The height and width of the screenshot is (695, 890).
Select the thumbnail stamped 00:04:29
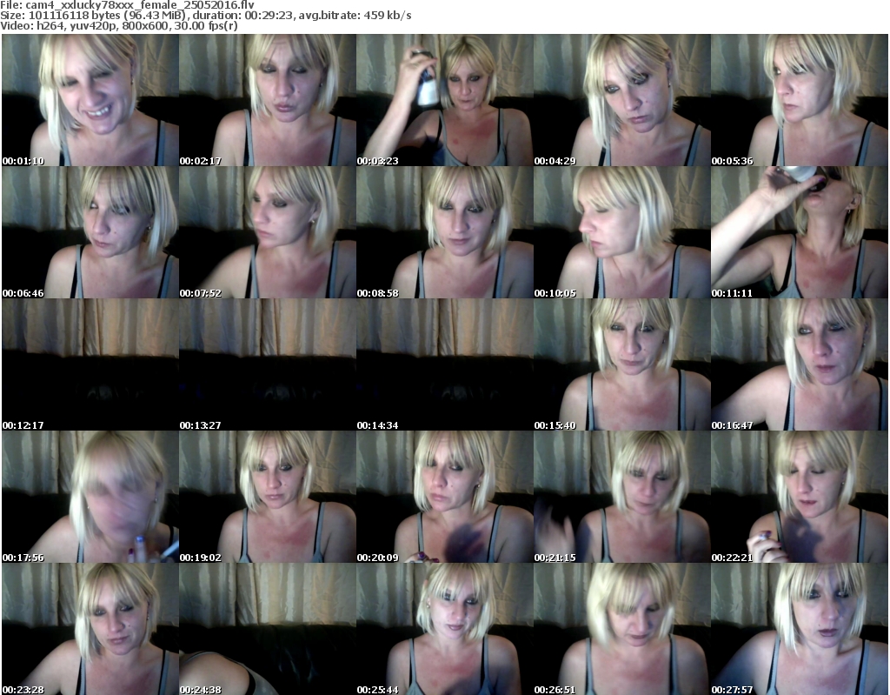[x=622, y=100]
